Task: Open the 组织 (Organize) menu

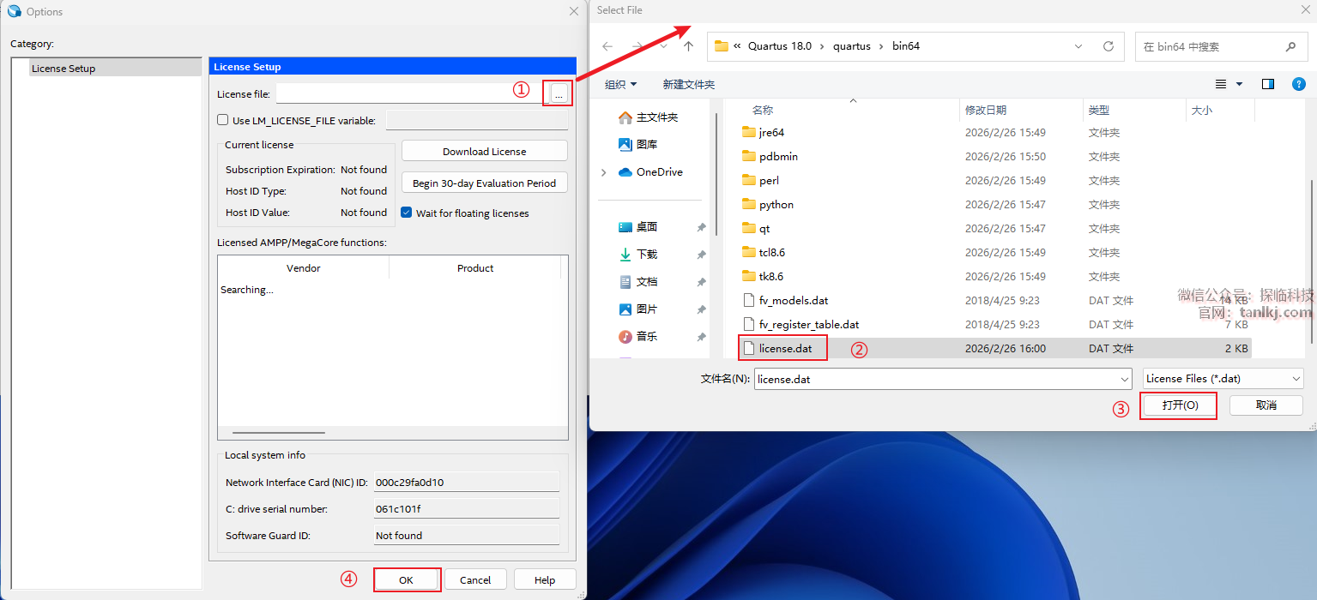Action: tap(620, 84)
